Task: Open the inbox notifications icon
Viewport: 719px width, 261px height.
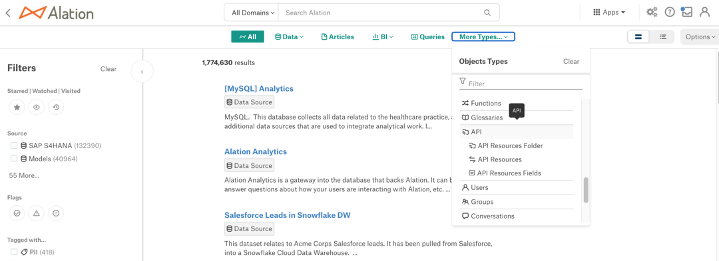Action: click(x=686, y=12)
